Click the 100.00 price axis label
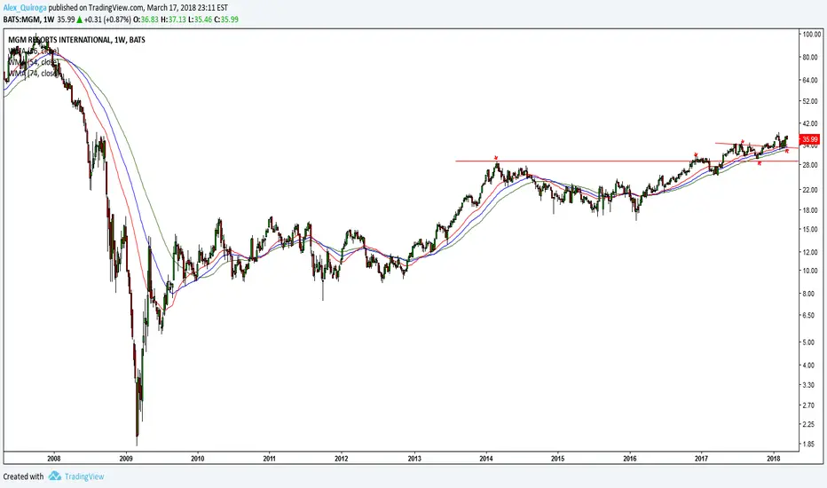The width and height of the screenshot is (827, 488). (811, 35)
